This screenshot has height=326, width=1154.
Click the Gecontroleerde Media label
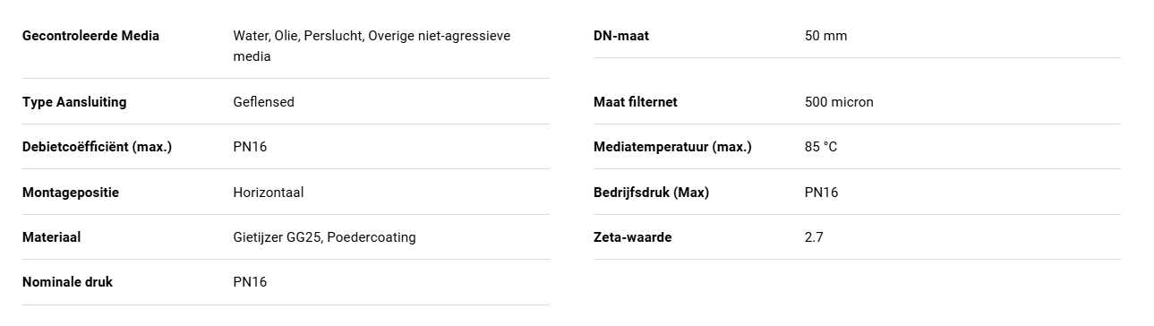[x=90, y=36]
